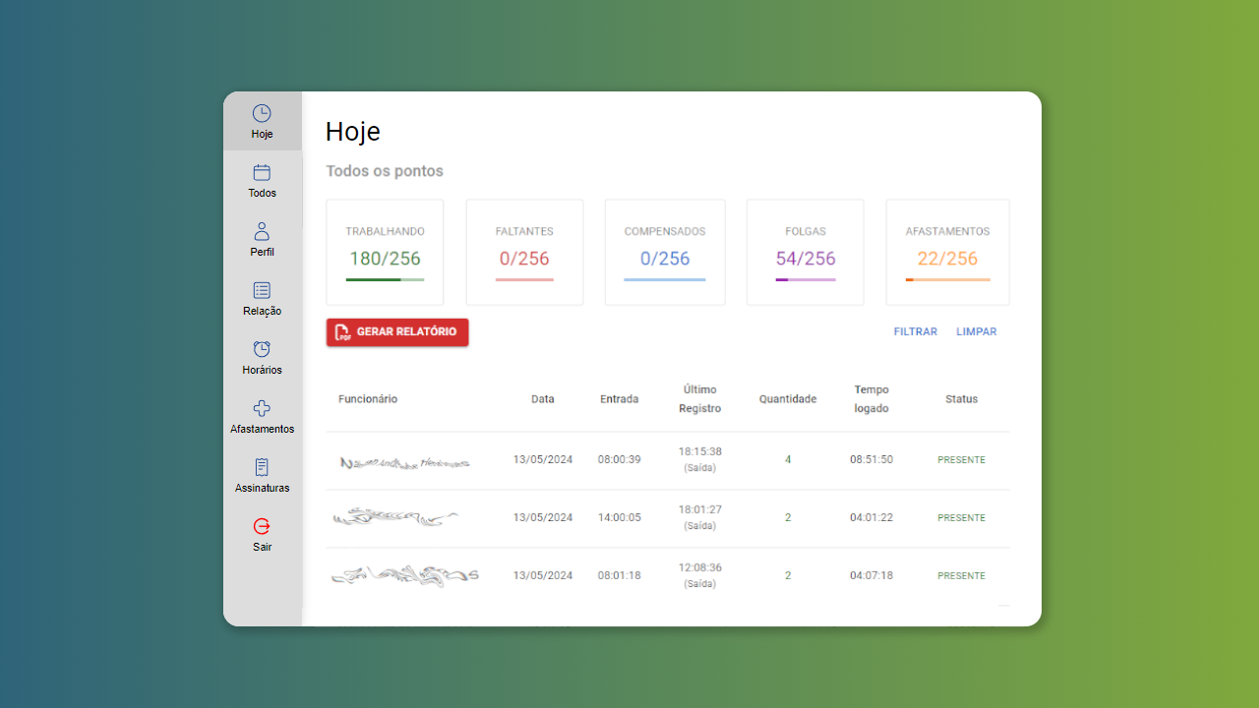The height and width of the screenshot is (708, 1259).
Task: Click the COMPENSADOS 0/256 card
Action: 665,253
